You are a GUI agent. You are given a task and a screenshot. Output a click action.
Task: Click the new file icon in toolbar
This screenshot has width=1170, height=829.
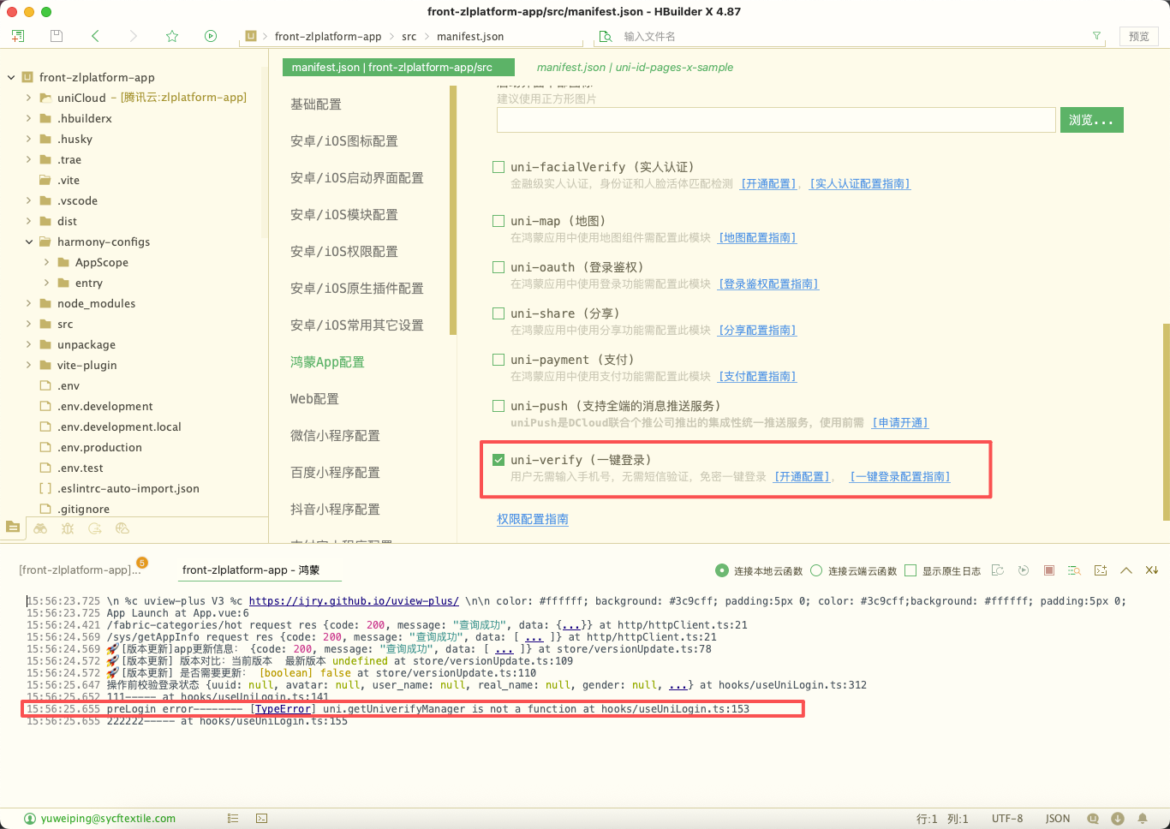[18, 36]
